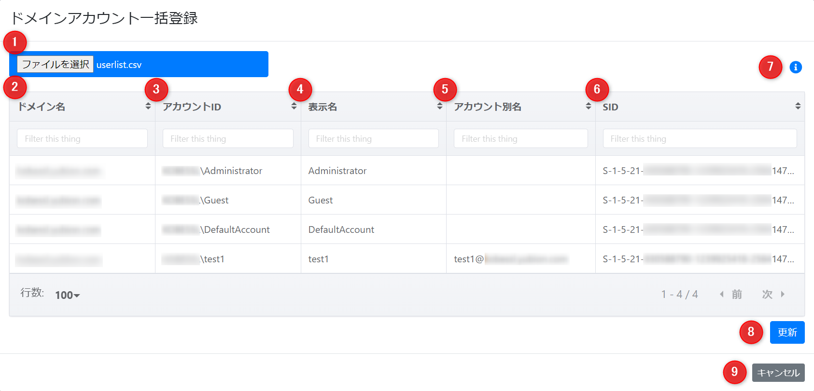Click the 1 - 4 / 4 page count
This screenshot has height=391, width=814.
679,294
